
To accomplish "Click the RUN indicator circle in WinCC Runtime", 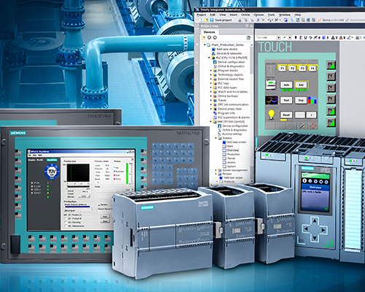I will point(32,182).
